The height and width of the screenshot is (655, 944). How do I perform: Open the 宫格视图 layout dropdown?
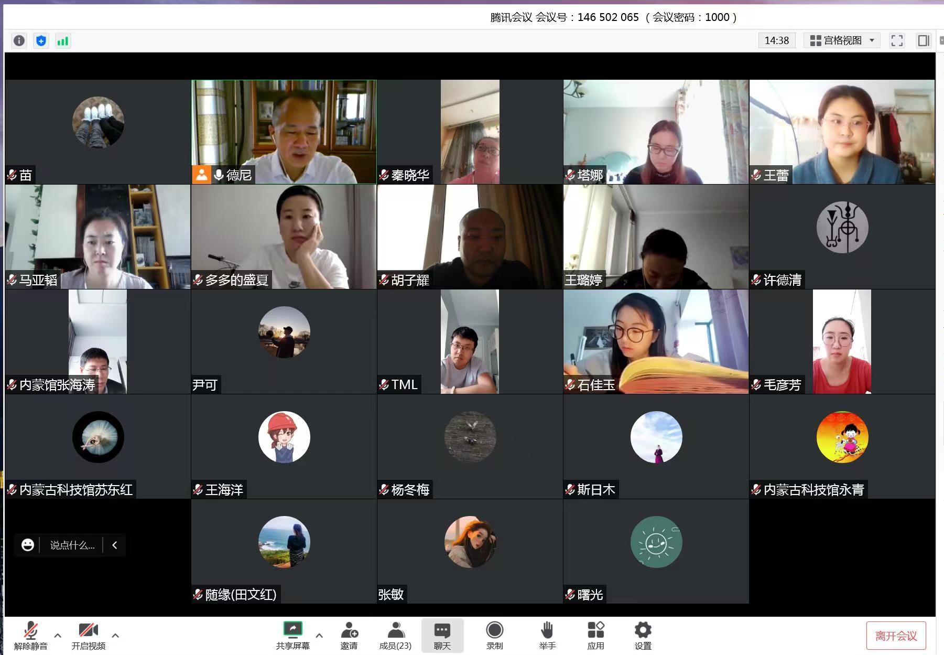842,40
